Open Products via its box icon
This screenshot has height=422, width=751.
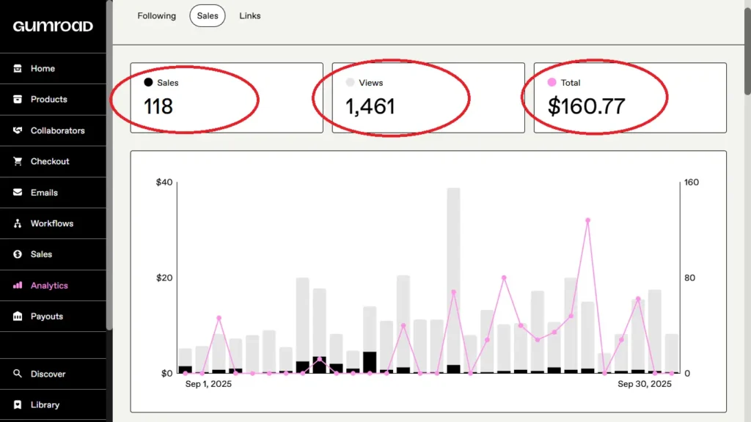point(18,100)
